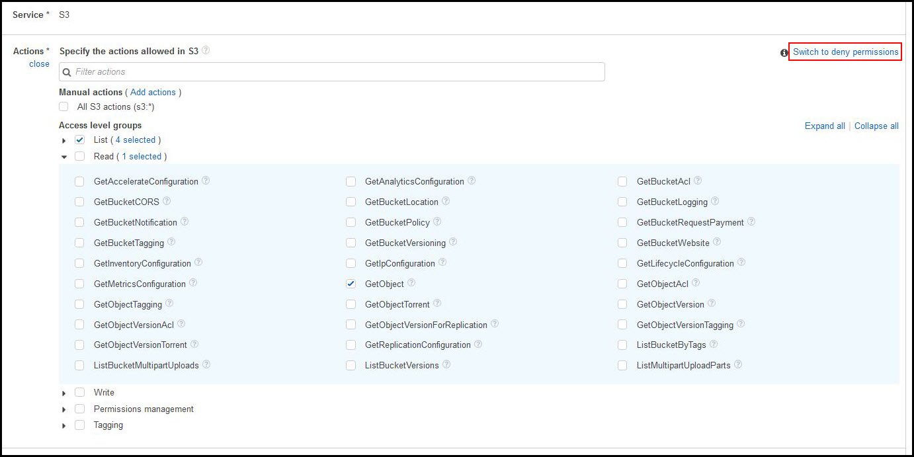
Task: Uncheck the List access level checkbox
Action: (x=79, y=140)
